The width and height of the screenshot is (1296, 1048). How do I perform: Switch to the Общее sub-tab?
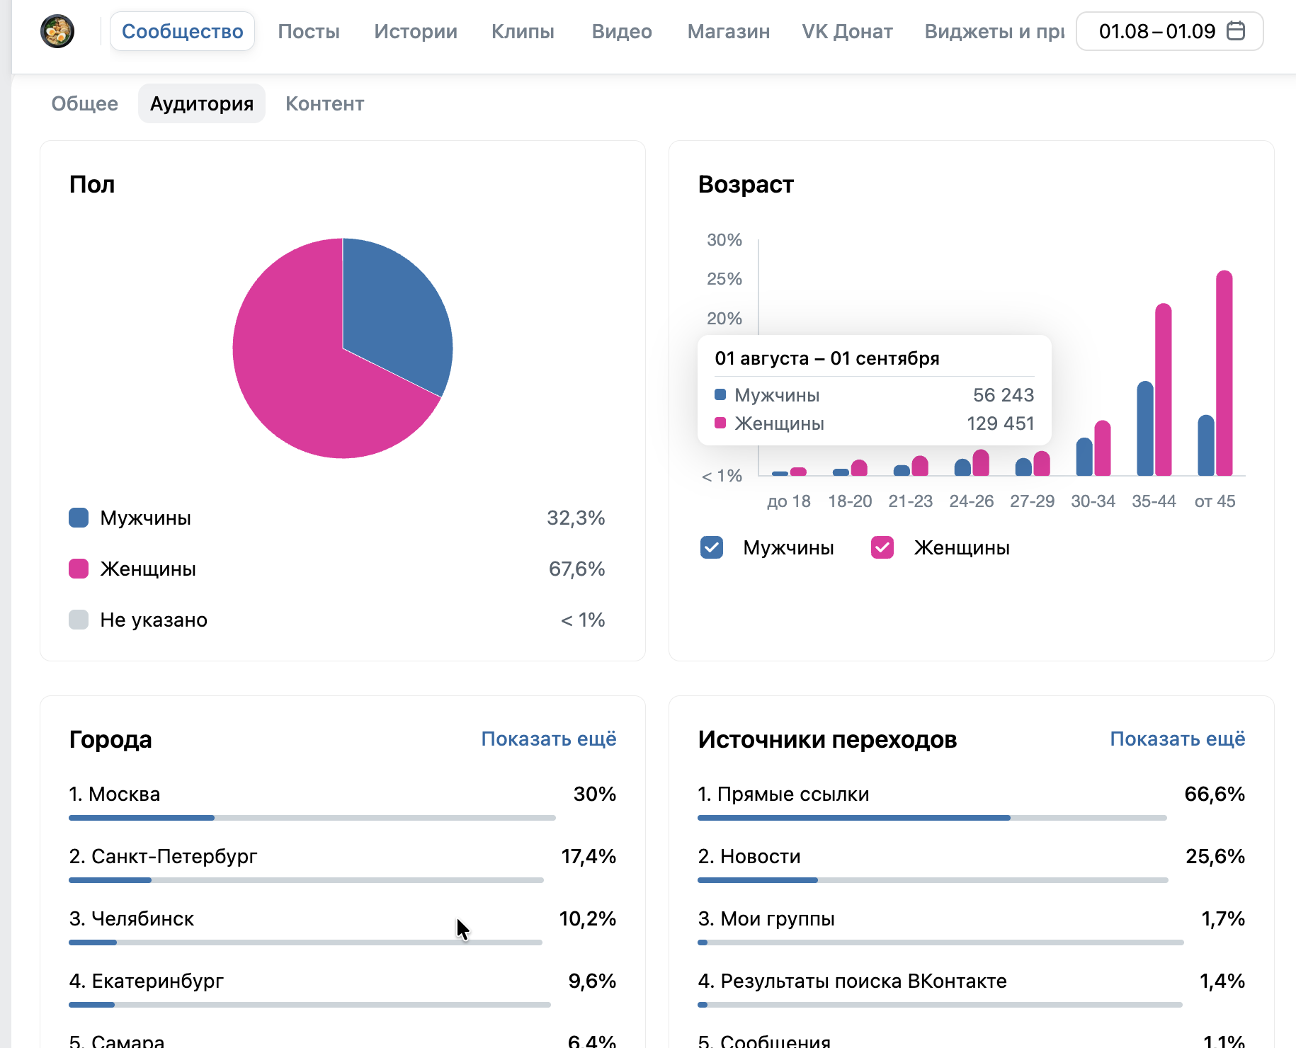[85, 103]
